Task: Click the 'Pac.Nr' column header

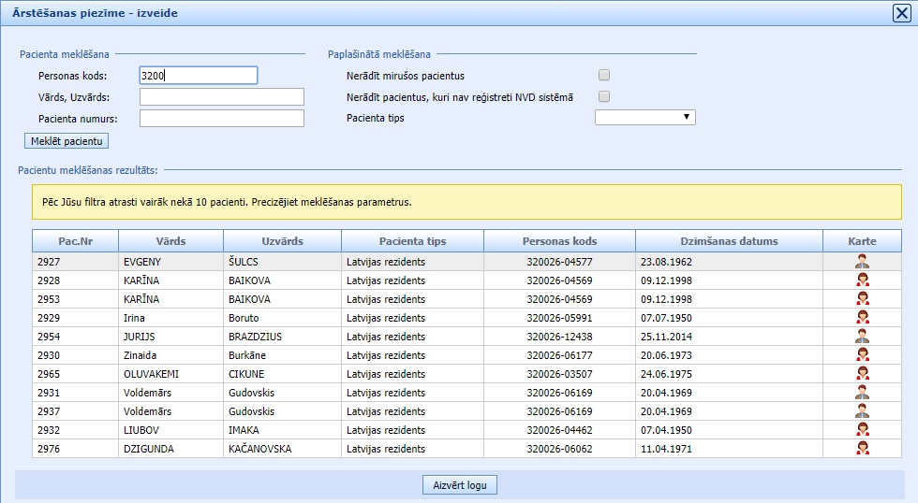Action: tap(75, 241)
